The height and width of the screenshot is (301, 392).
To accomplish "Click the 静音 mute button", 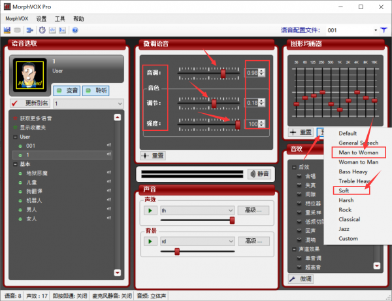I will coord(260,174).
